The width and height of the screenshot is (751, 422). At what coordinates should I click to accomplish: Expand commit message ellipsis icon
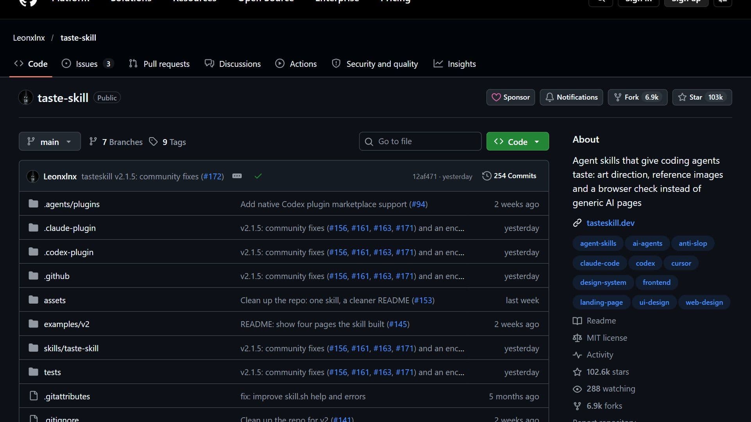pos(237,176)
